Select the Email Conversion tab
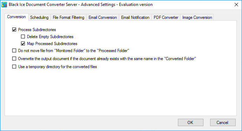This screenshot has width=242, height=131. pyautogui.click(x=103, y=17)
